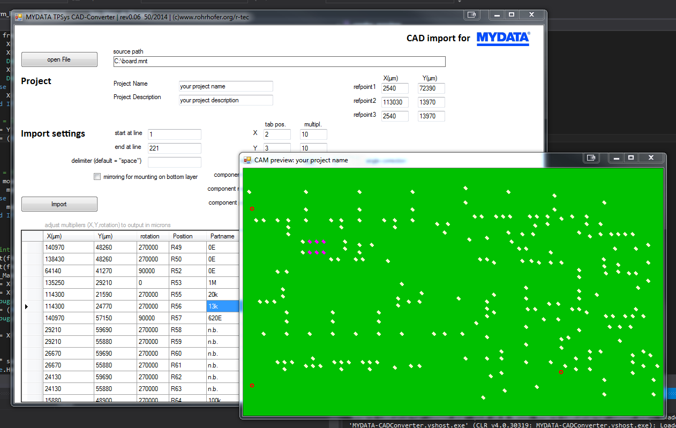Enable mirroring for mounting on bottom layer
The image size is (676, 428).
[97, 177]
